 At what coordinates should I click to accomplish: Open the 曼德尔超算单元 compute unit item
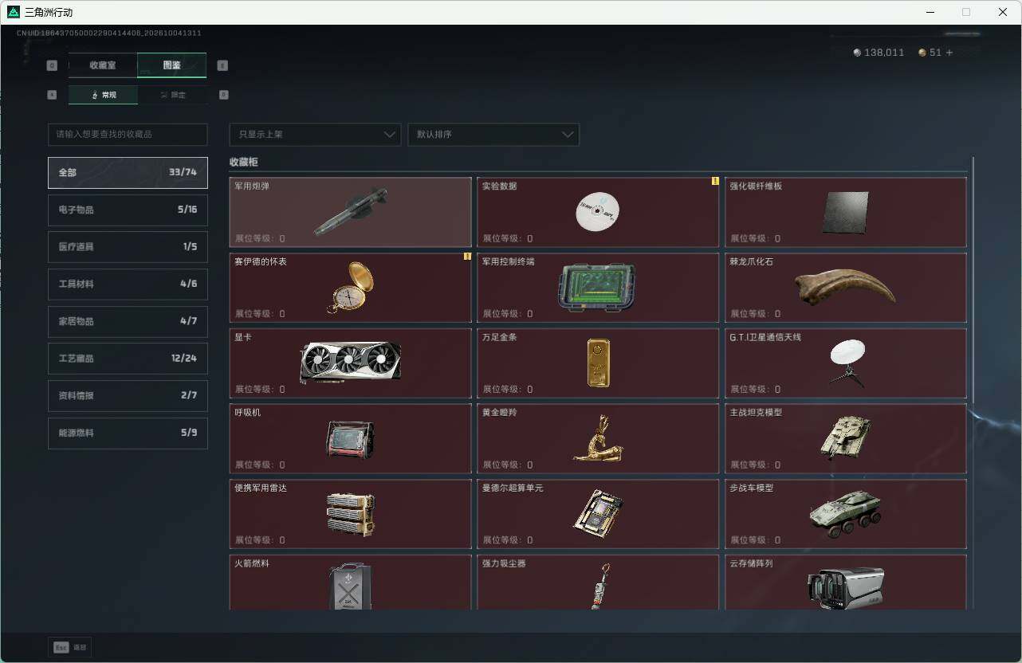[598, 514]
